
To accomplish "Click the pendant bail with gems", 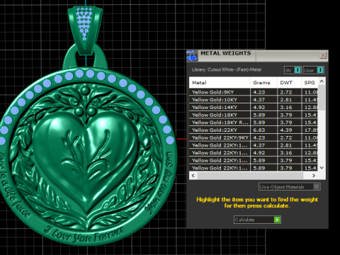I will click(85, 30).
